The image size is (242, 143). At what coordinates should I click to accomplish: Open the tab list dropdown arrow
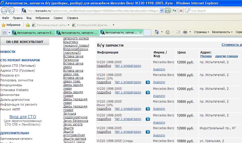[9, 32]
